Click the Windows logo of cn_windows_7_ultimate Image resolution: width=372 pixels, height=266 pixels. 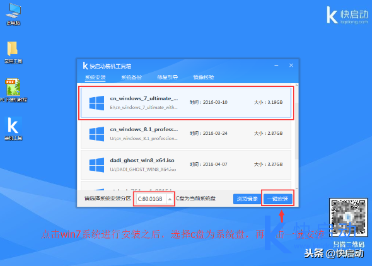(x=96, y=103)
